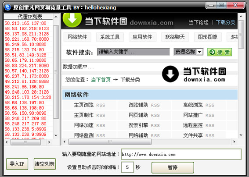Click the web page scroll up arrow
Viewport: 249px width, 177px height.
coord(241,16)
